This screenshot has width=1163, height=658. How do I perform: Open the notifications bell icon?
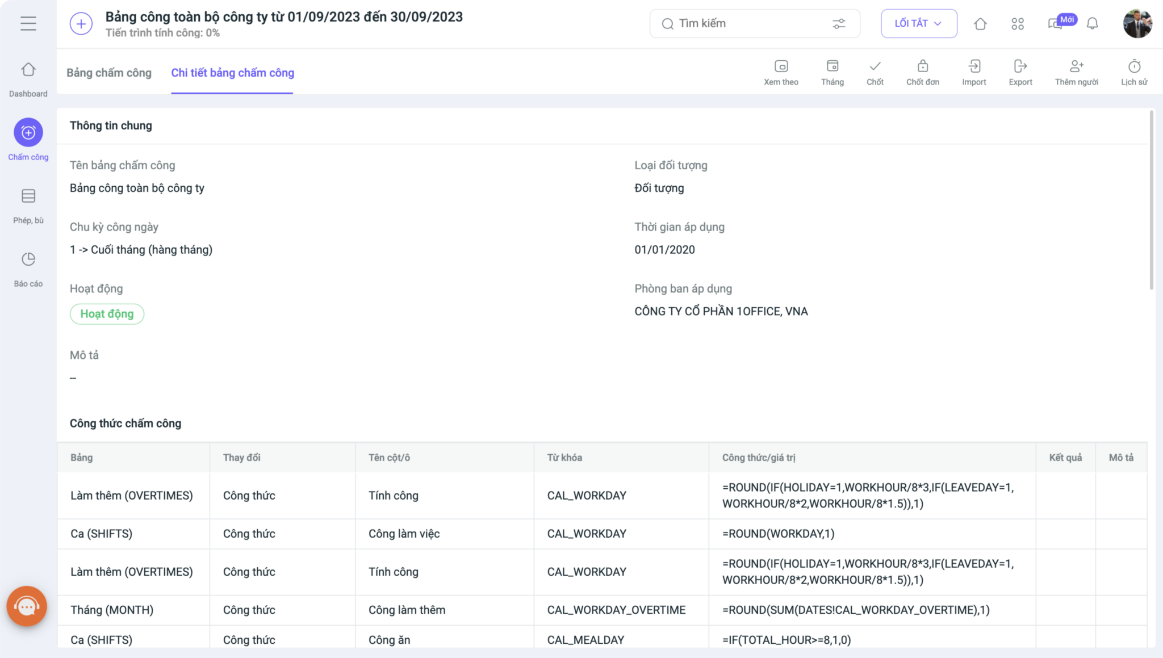pyautogui.click(x=1092, y=24)
